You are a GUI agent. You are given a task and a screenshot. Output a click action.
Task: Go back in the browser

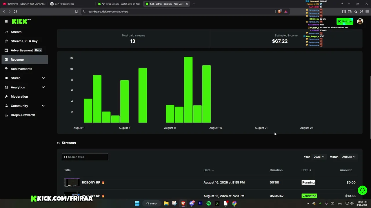(4, 12)
